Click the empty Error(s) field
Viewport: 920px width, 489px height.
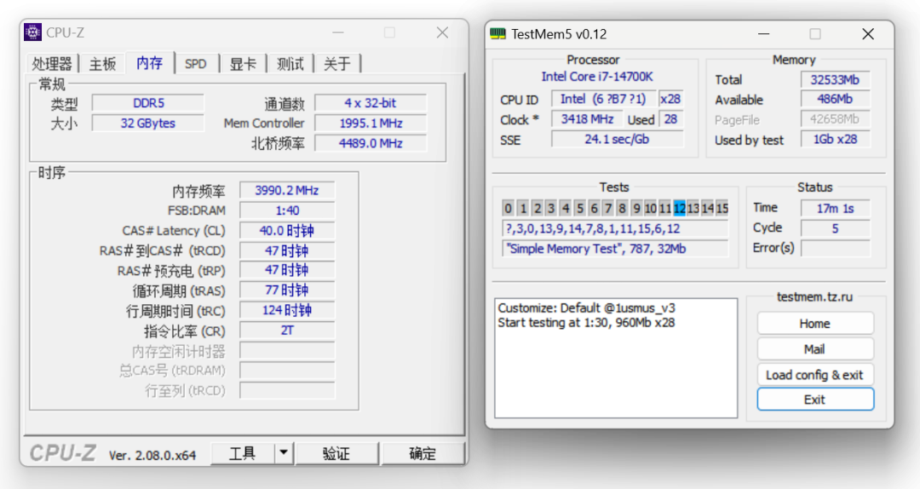[x=835, y=248]
